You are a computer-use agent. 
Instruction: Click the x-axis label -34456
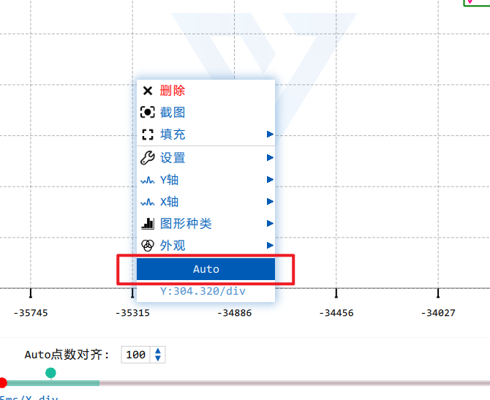pyautogui.click(x=336, y=313)
